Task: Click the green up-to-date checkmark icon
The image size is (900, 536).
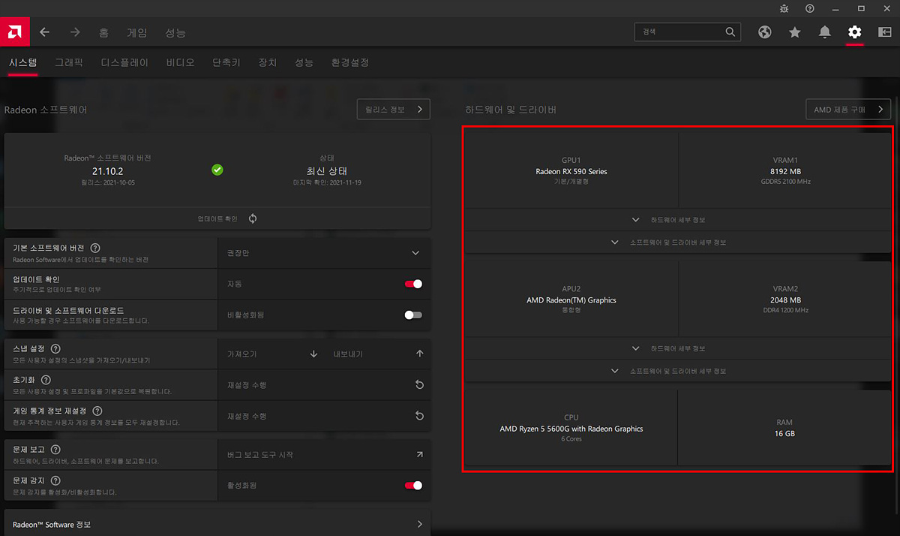Action: pos(217,170)
